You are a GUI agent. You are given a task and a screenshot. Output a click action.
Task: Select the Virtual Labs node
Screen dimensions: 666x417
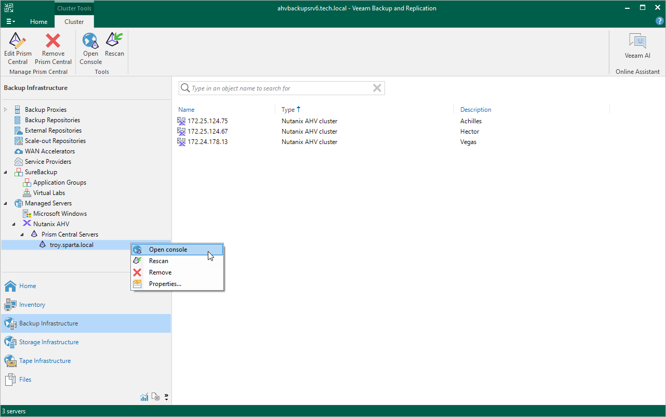(49, 193)
